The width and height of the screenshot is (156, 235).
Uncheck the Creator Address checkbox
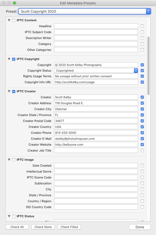click(142, 103)
